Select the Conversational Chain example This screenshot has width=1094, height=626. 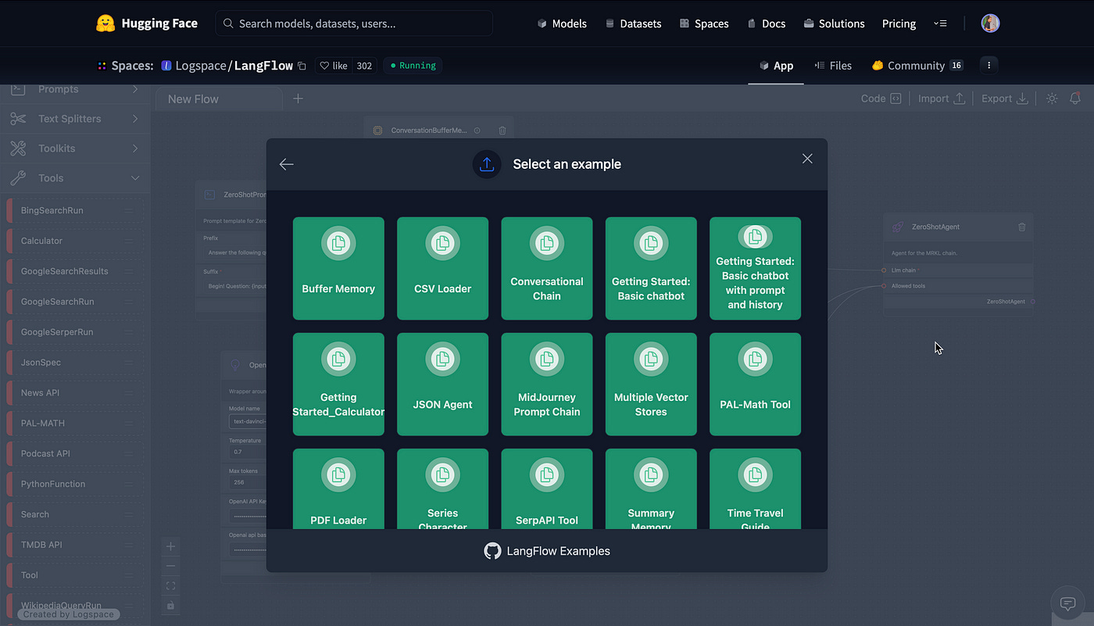coord(547,268)
